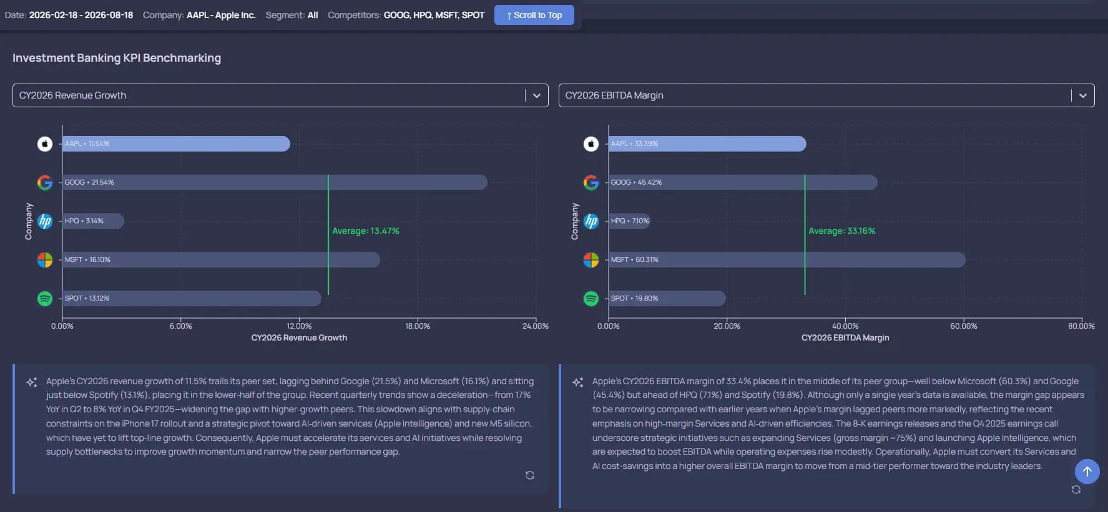Click the round floating up-arrow button
The image size is (1108, 512).
[1087, 471]
